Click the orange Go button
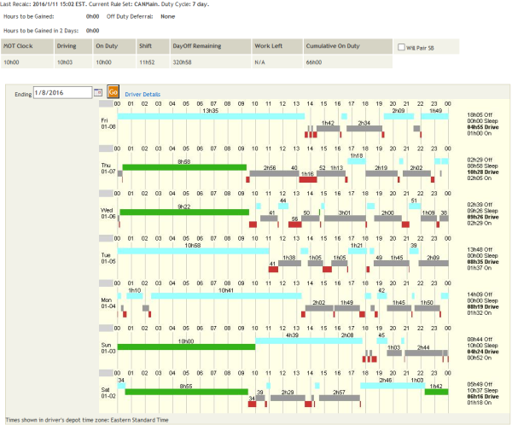Screen dimensions: 512x425 [x=113, y=92]
